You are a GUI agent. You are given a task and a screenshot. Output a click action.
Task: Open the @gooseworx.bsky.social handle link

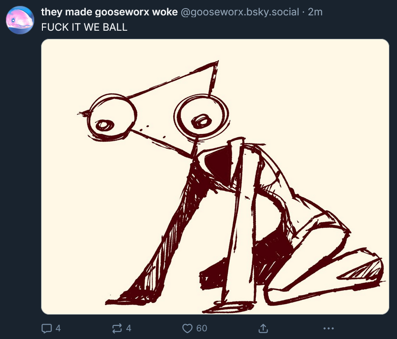click(x=240, y=12)
